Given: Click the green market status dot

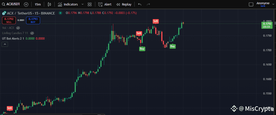Looking at the screenshot, I should tap(61, 13).
